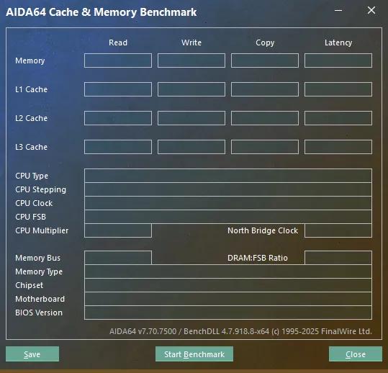Image resolution: width=388 pixels, height=373 pixels.
Task: Click the X icon in title bar
Action: point(371,10)
